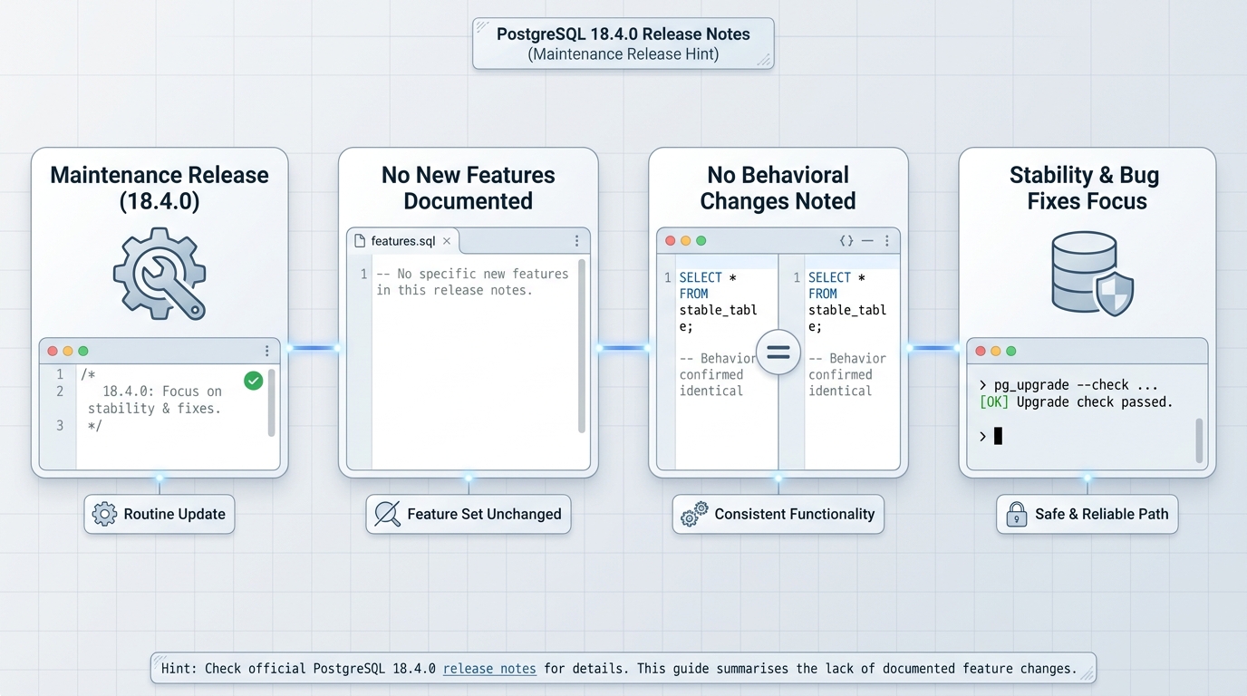Click the gear and wrench maintenance icon
Viewport: 1247px width, 696px height.
pos(159,273)
